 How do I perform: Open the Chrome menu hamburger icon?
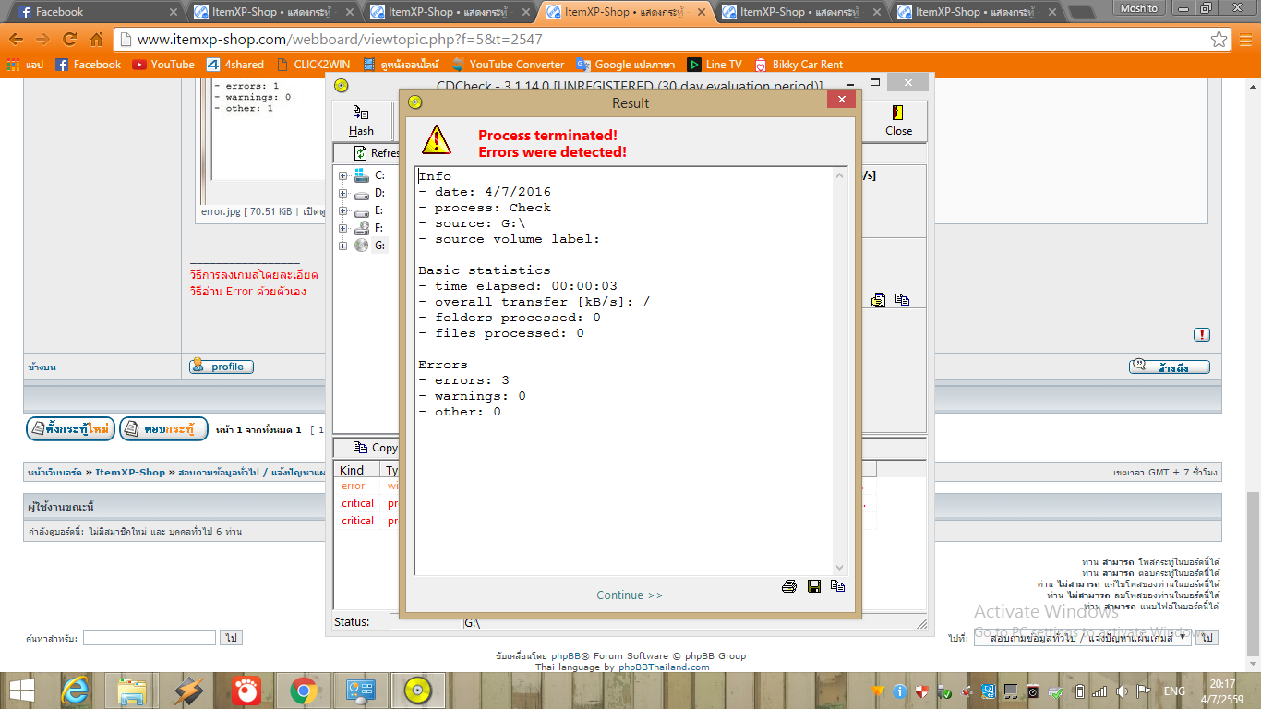(1244, 40)
